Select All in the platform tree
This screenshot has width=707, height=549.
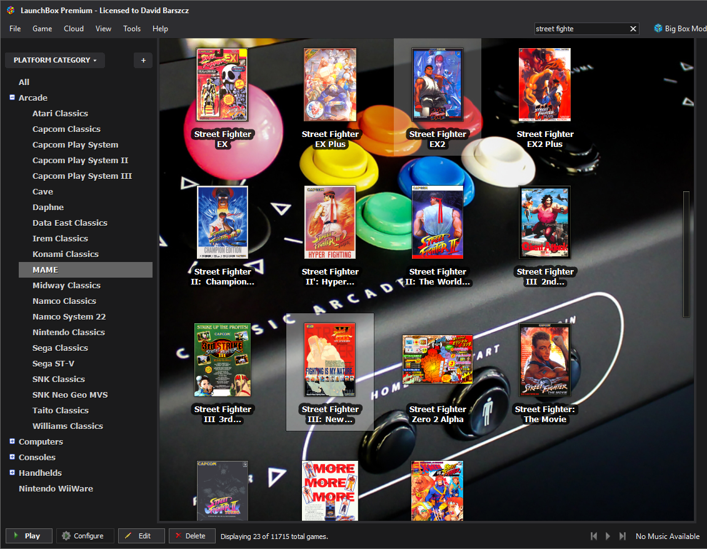click(24, 82)
